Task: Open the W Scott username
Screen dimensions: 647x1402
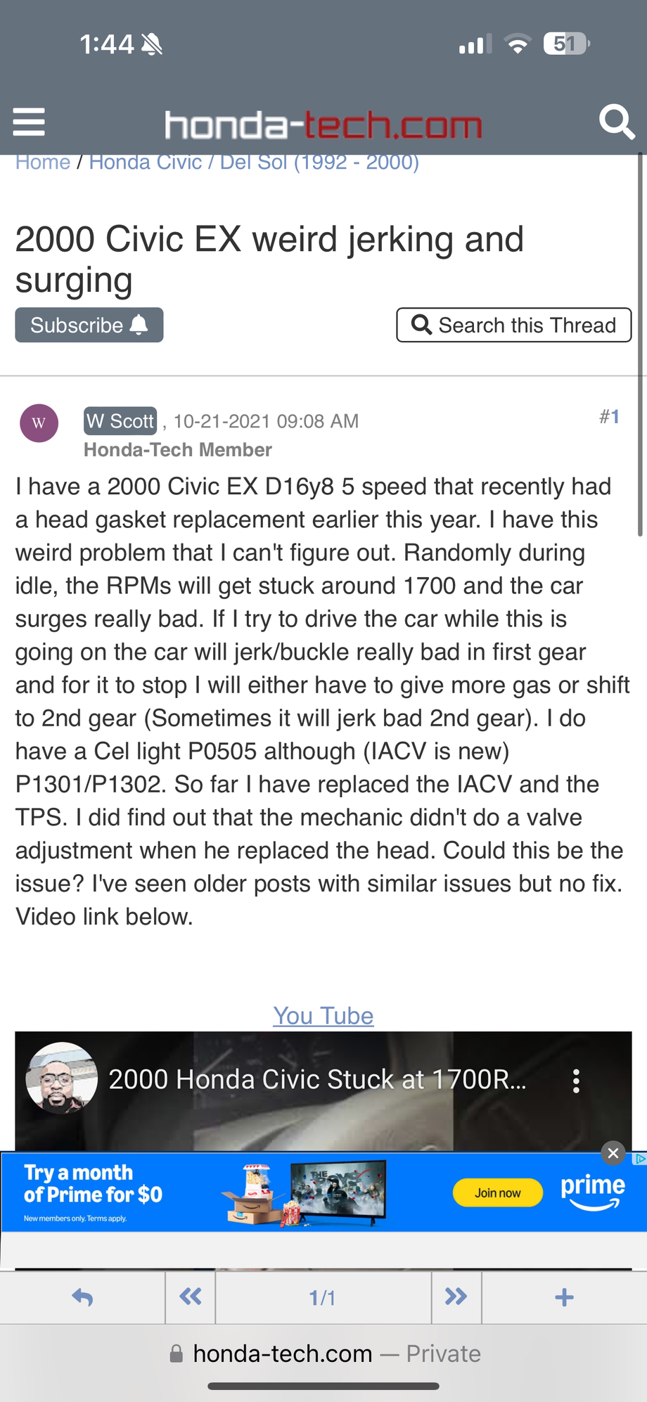Action: pos(120,421)
